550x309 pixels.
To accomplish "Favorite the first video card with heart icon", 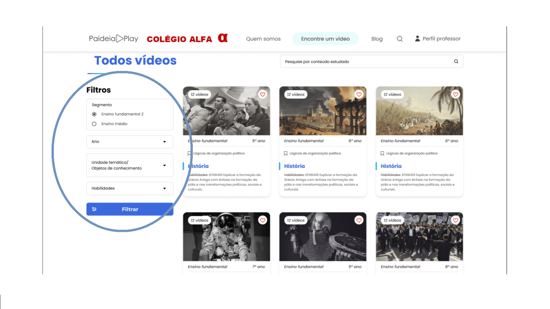I will (263, 94).
